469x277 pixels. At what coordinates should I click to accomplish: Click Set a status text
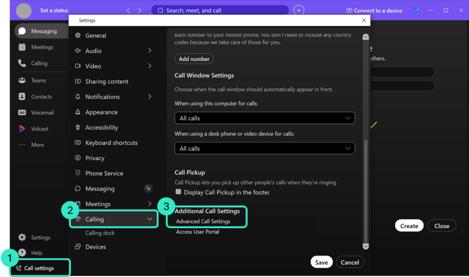(x=54, y=10)
